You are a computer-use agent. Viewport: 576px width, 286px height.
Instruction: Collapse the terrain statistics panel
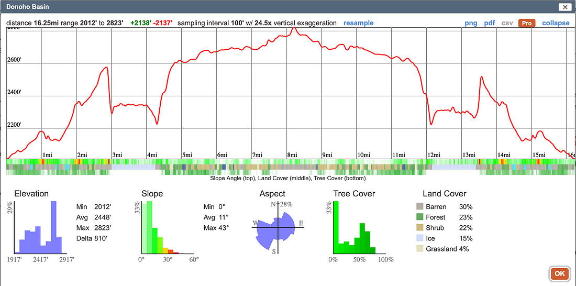point(556,23)
